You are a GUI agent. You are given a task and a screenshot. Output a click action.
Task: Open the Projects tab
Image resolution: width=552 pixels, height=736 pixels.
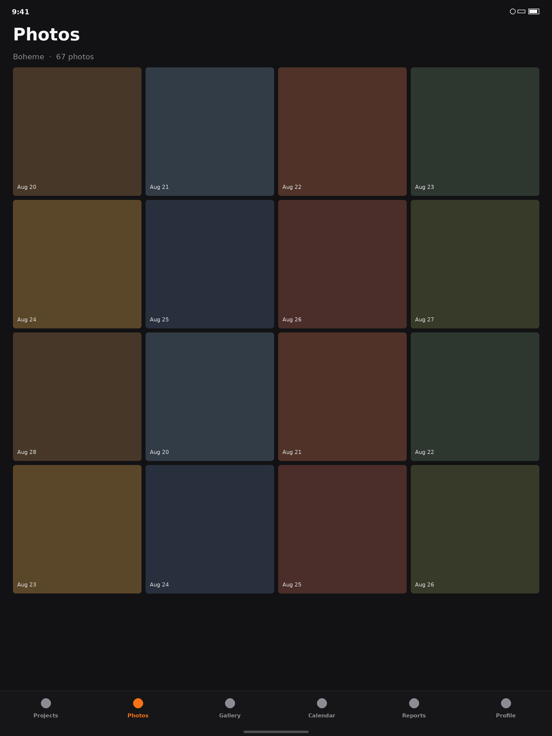click(x=46, y=708)
